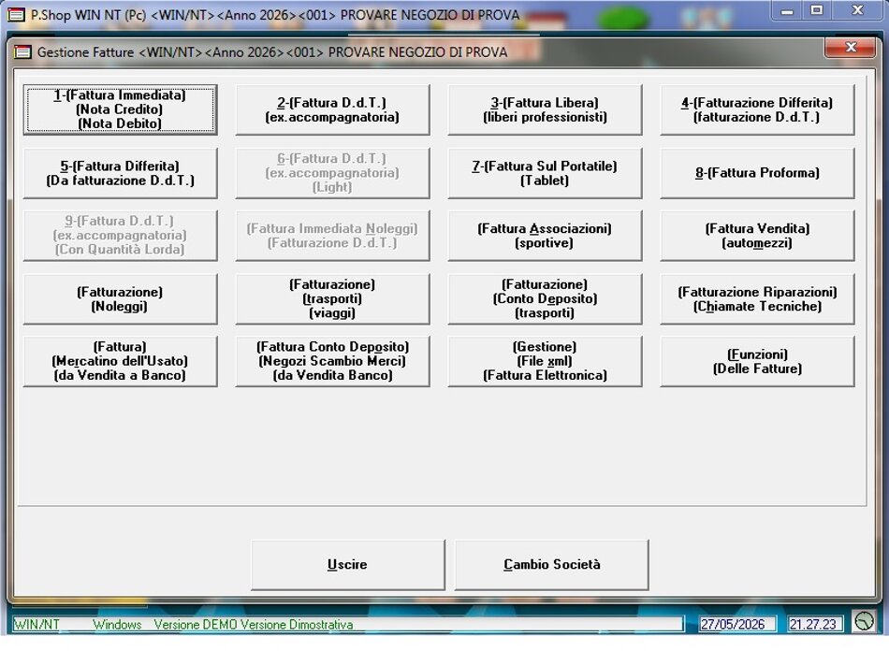Open Fatturazione trasporti viaggi

[x=332, y=299]
